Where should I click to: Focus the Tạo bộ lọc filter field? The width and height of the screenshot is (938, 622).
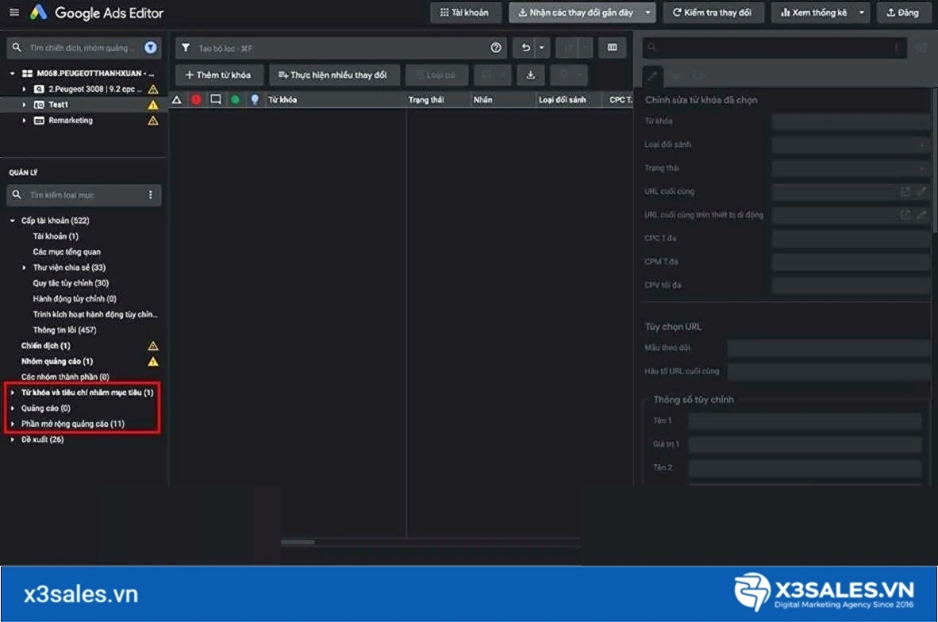pos(341,48)
